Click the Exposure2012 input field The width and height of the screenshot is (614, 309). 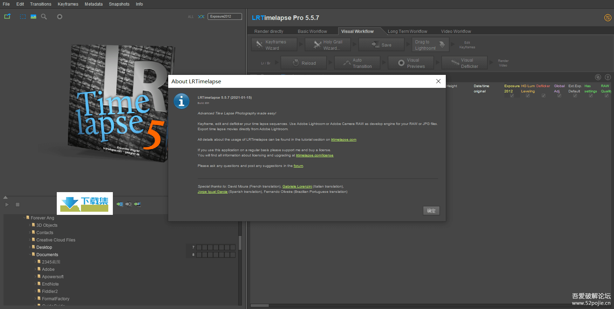click(225, 16)
